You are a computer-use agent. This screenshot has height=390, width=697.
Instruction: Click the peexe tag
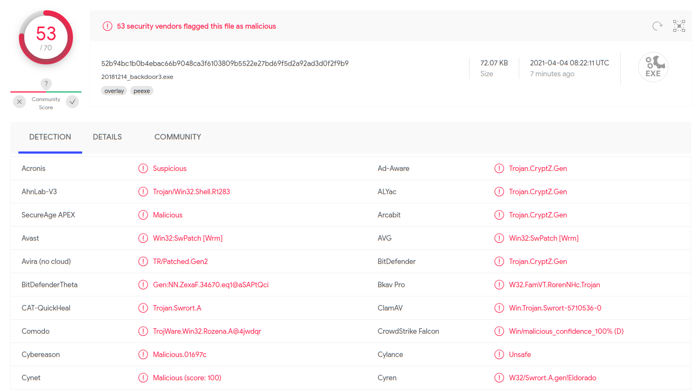click(x=142, y=91)
